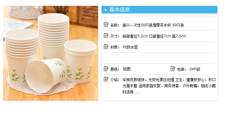The height and width of the screenshot is (114, 234).
Task: Click the notepad icon beside 尺寸
Action: coord(106,36)
